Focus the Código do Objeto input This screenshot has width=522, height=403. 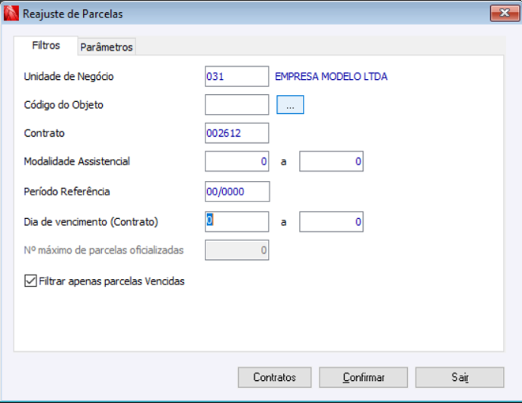pyautogui.click(x=237, y=104)
